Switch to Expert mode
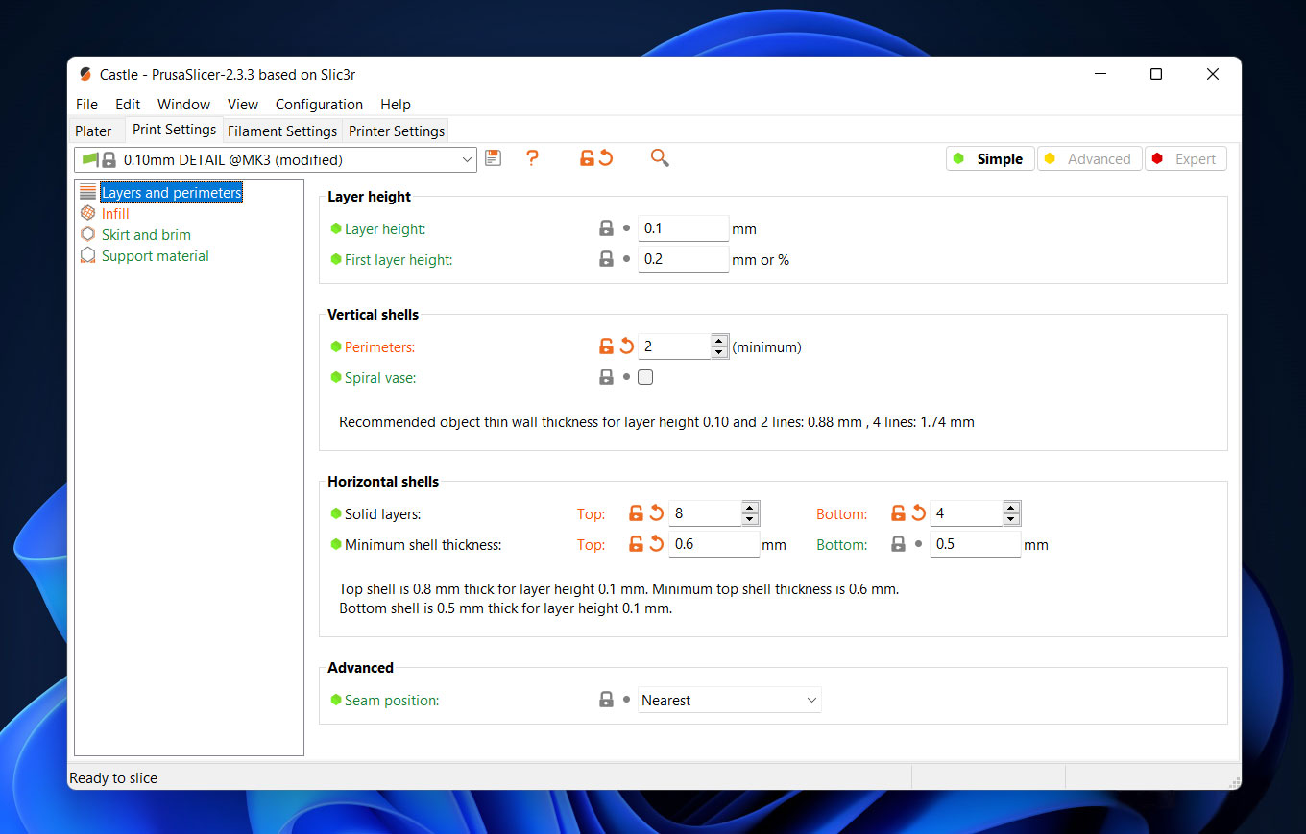Viewport: 1306px width, 834px height. (x=1185, y=159)
